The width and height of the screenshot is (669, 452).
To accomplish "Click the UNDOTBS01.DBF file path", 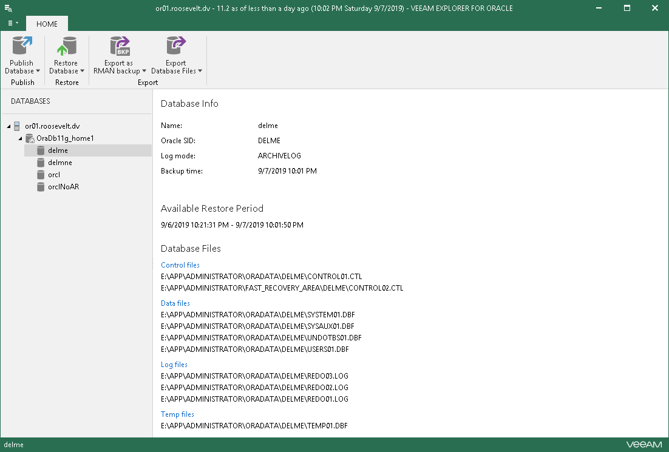I will (261, 338).
